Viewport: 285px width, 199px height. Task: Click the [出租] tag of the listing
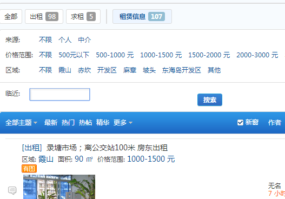click(x=32, y=148)
